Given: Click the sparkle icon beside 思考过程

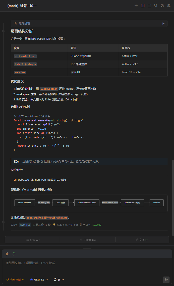Looking at the screenshot, I should coord(16,23).
